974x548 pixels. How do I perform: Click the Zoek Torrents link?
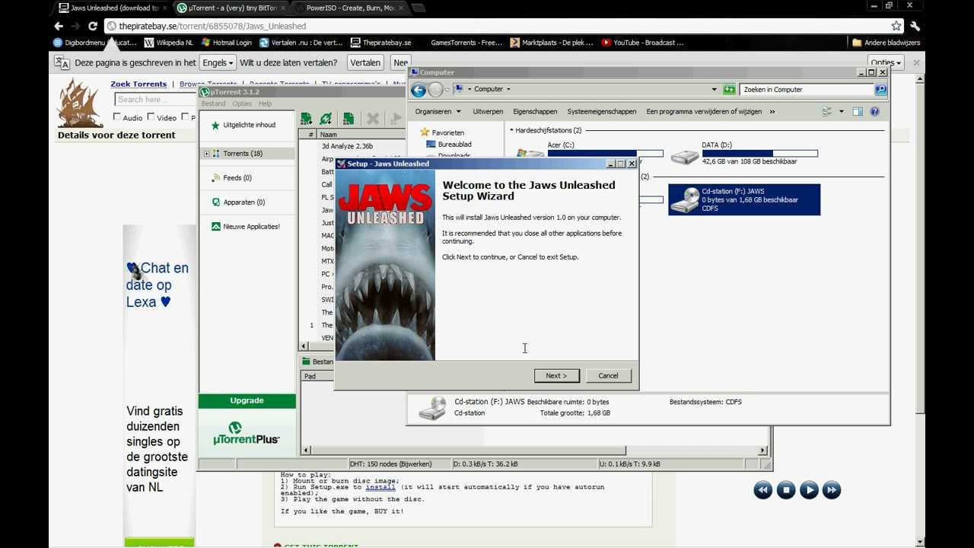tap(138, 84)
